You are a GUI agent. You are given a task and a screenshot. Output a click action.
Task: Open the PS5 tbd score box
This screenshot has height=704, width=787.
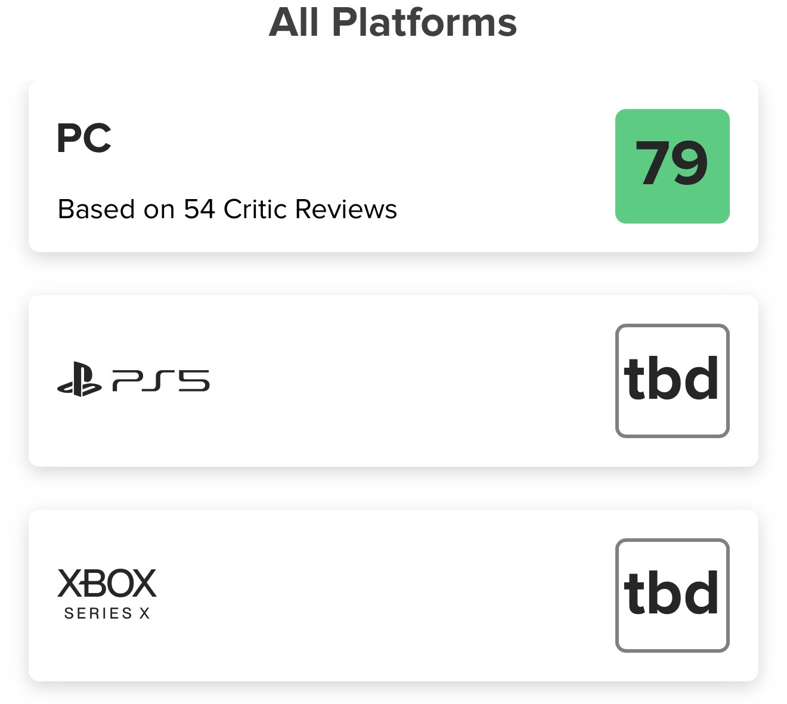point(672,380)
